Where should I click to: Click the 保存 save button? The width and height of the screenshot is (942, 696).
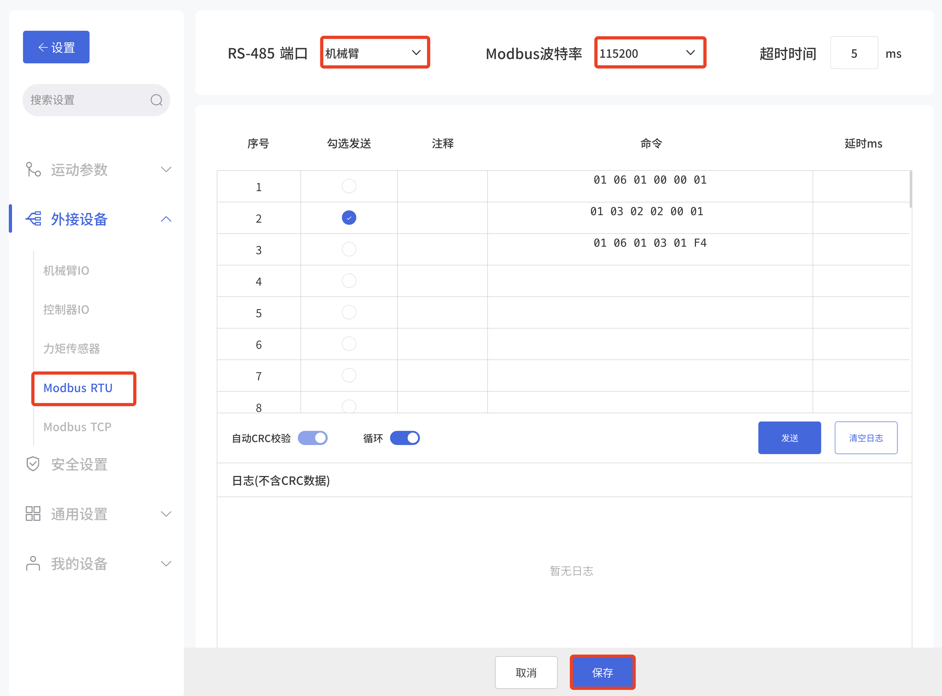point(603,672)
